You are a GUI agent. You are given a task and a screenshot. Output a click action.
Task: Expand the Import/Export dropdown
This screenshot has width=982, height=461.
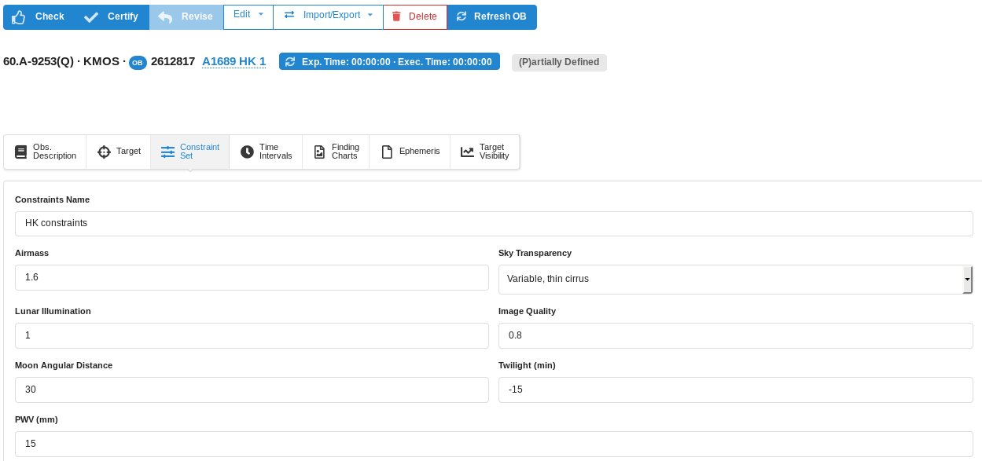328,15
